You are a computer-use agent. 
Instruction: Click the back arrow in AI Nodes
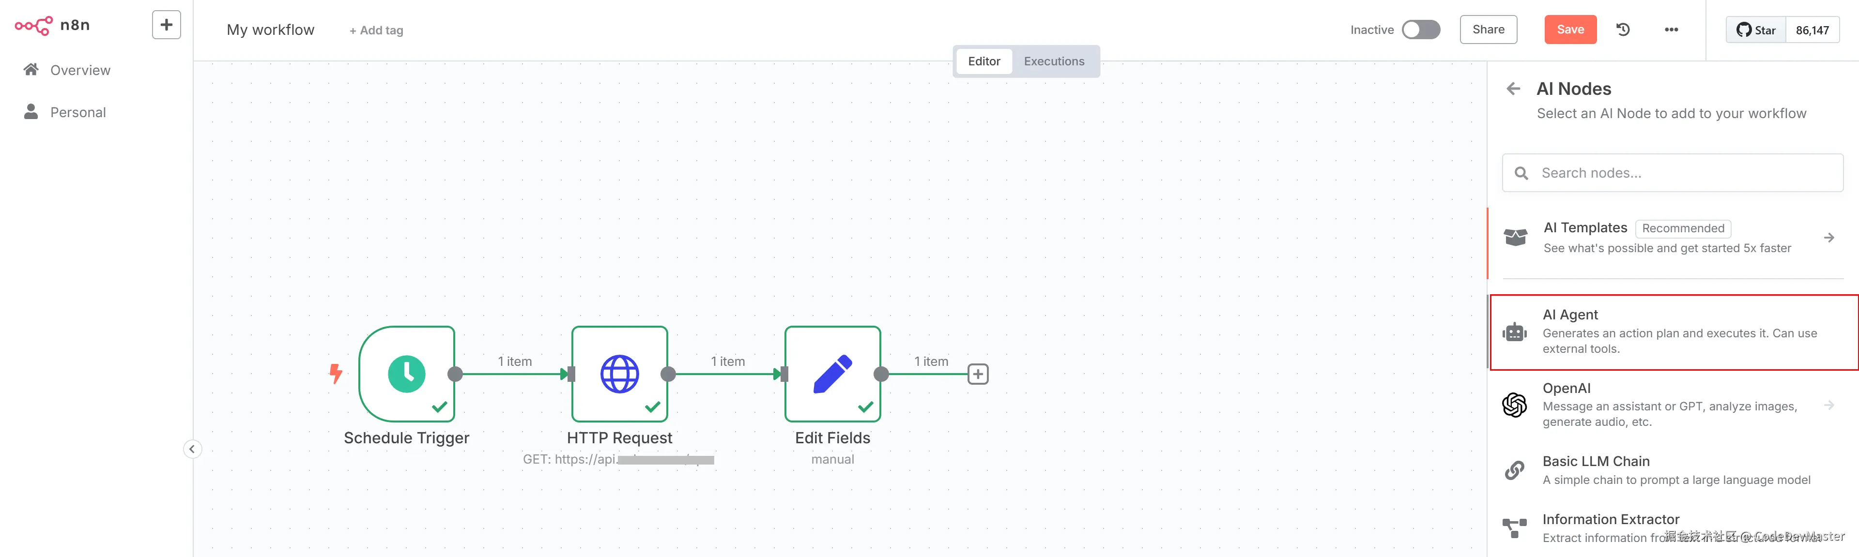click(1513, 89)
